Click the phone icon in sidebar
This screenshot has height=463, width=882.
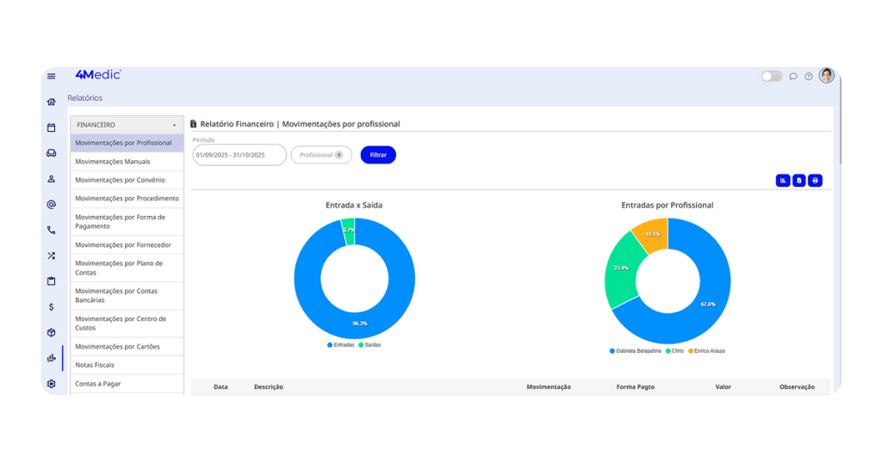[51, 231]
